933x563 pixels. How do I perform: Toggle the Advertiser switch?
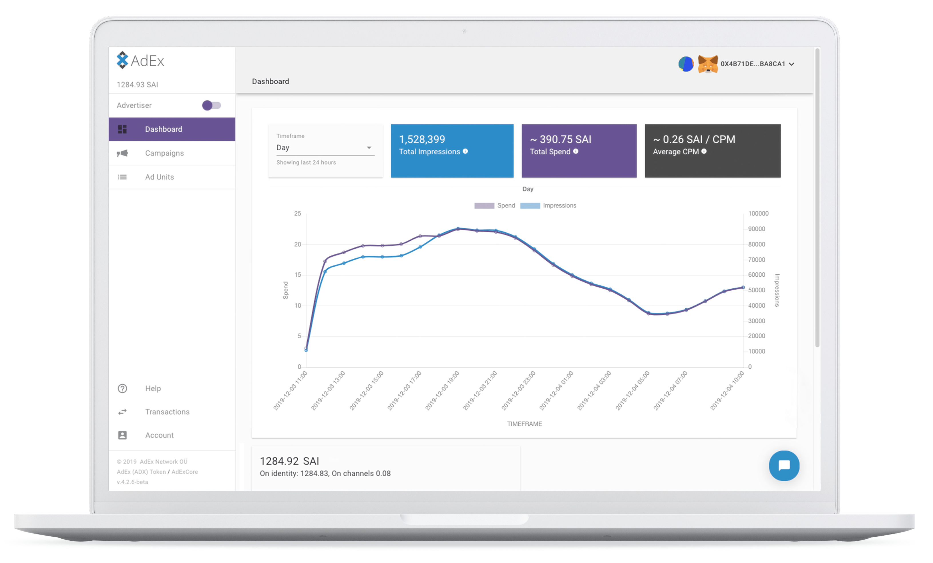(x=211, y=105)
